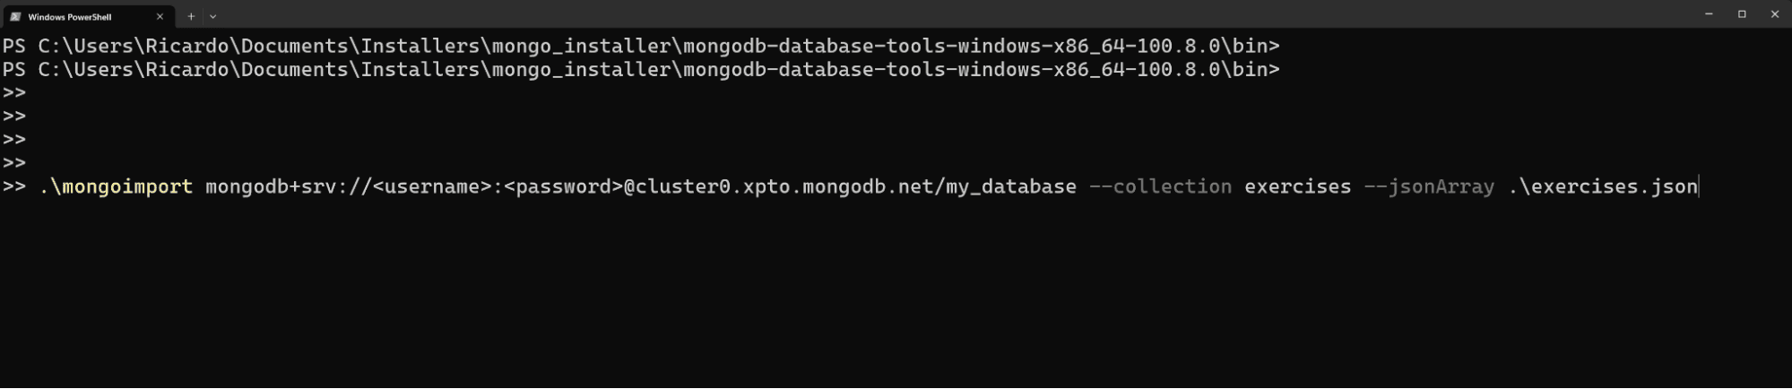Close the terminal window
1792x389 pixels.
tap(1775, 14)
